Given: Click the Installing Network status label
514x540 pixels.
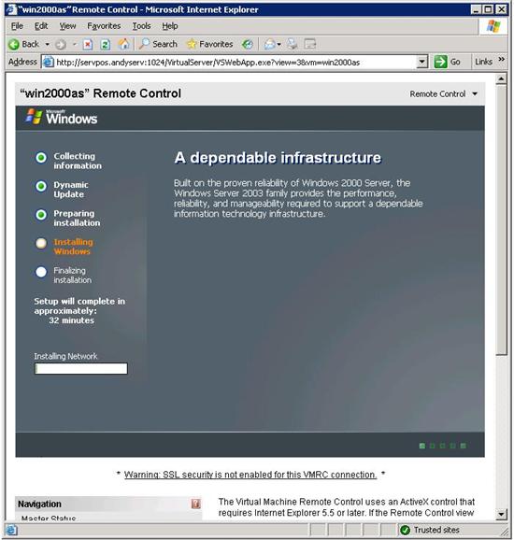Looking at the screenshot, I should coord(65,356).
